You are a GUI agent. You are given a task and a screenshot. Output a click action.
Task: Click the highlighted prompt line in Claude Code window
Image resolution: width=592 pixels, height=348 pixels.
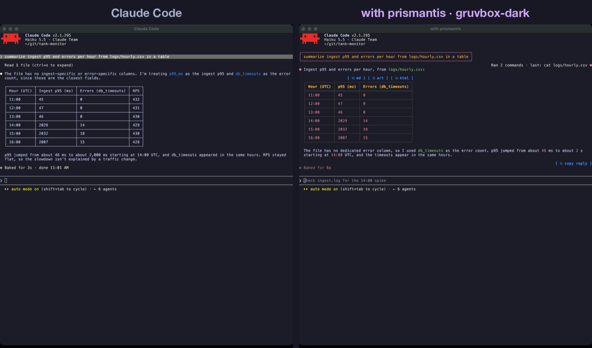(147, 57)
